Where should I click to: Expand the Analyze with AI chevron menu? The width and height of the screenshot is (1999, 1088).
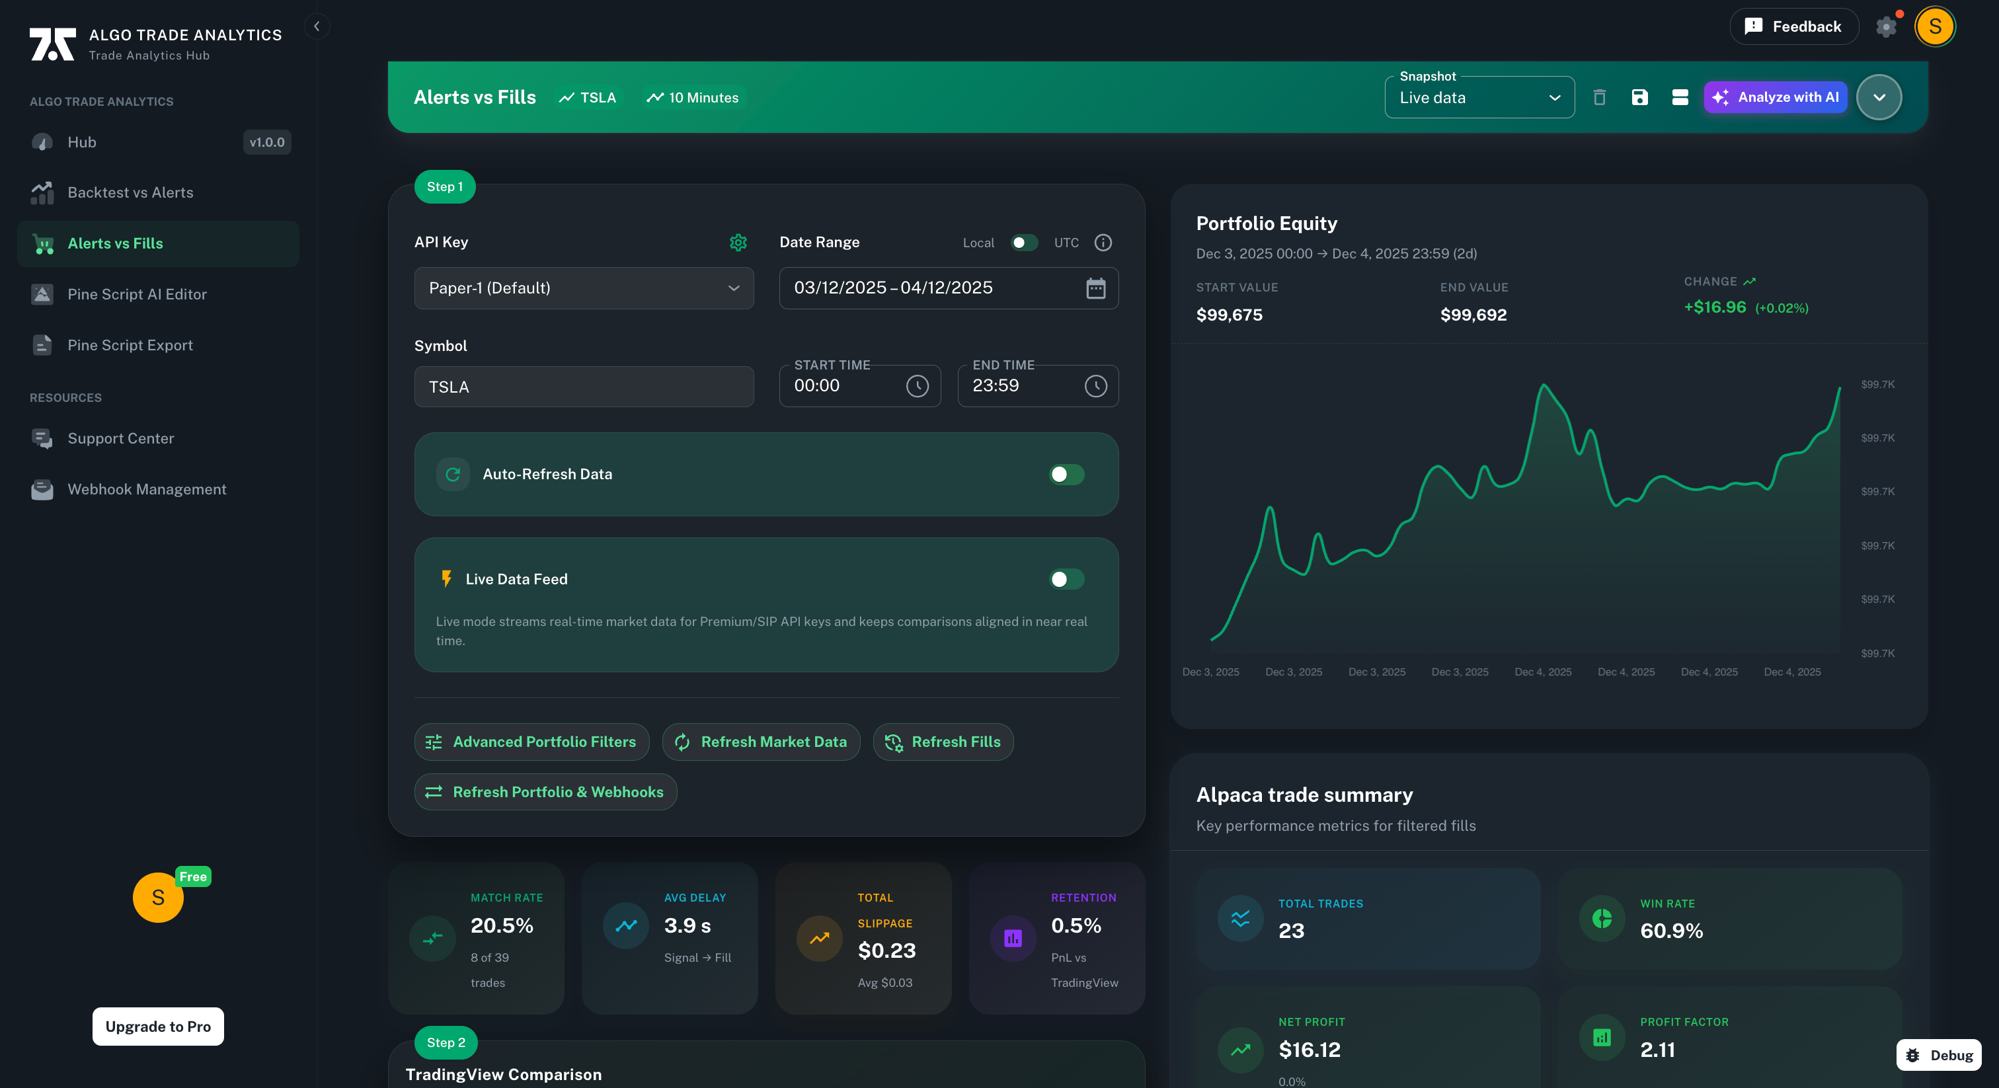tap(1878, 97)
